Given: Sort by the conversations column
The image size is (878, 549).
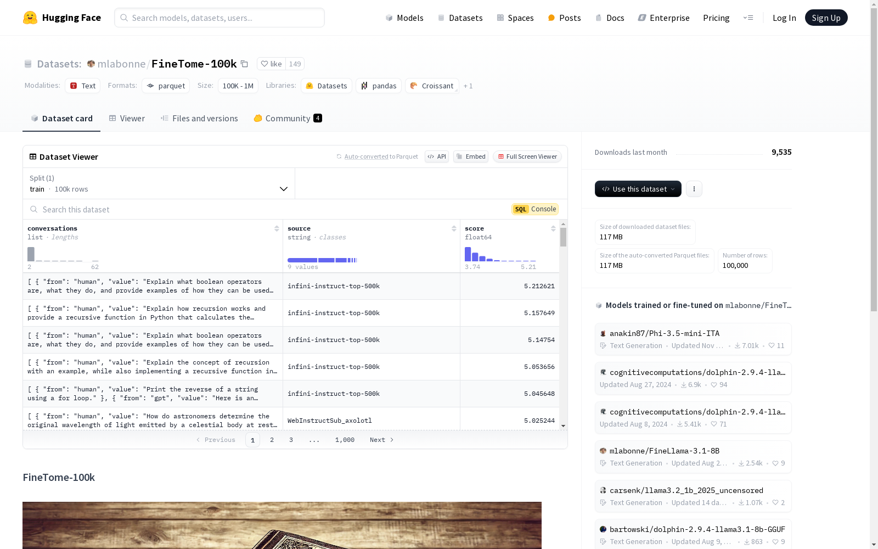Looking at the screenshot, I should click(x=277, y=228).
